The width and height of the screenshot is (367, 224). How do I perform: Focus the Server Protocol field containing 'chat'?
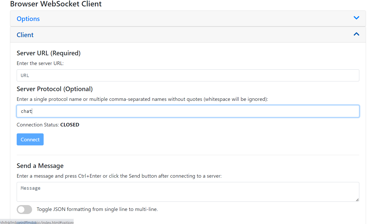188,111
